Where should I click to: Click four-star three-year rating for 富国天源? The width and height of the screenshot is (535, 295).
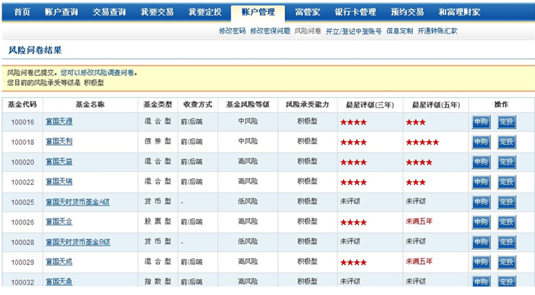click(353, 122)
